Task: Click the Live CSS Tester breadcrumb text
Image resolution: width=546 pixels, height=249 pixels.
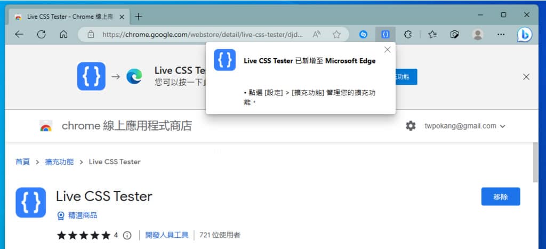Action: coord(115,162)
